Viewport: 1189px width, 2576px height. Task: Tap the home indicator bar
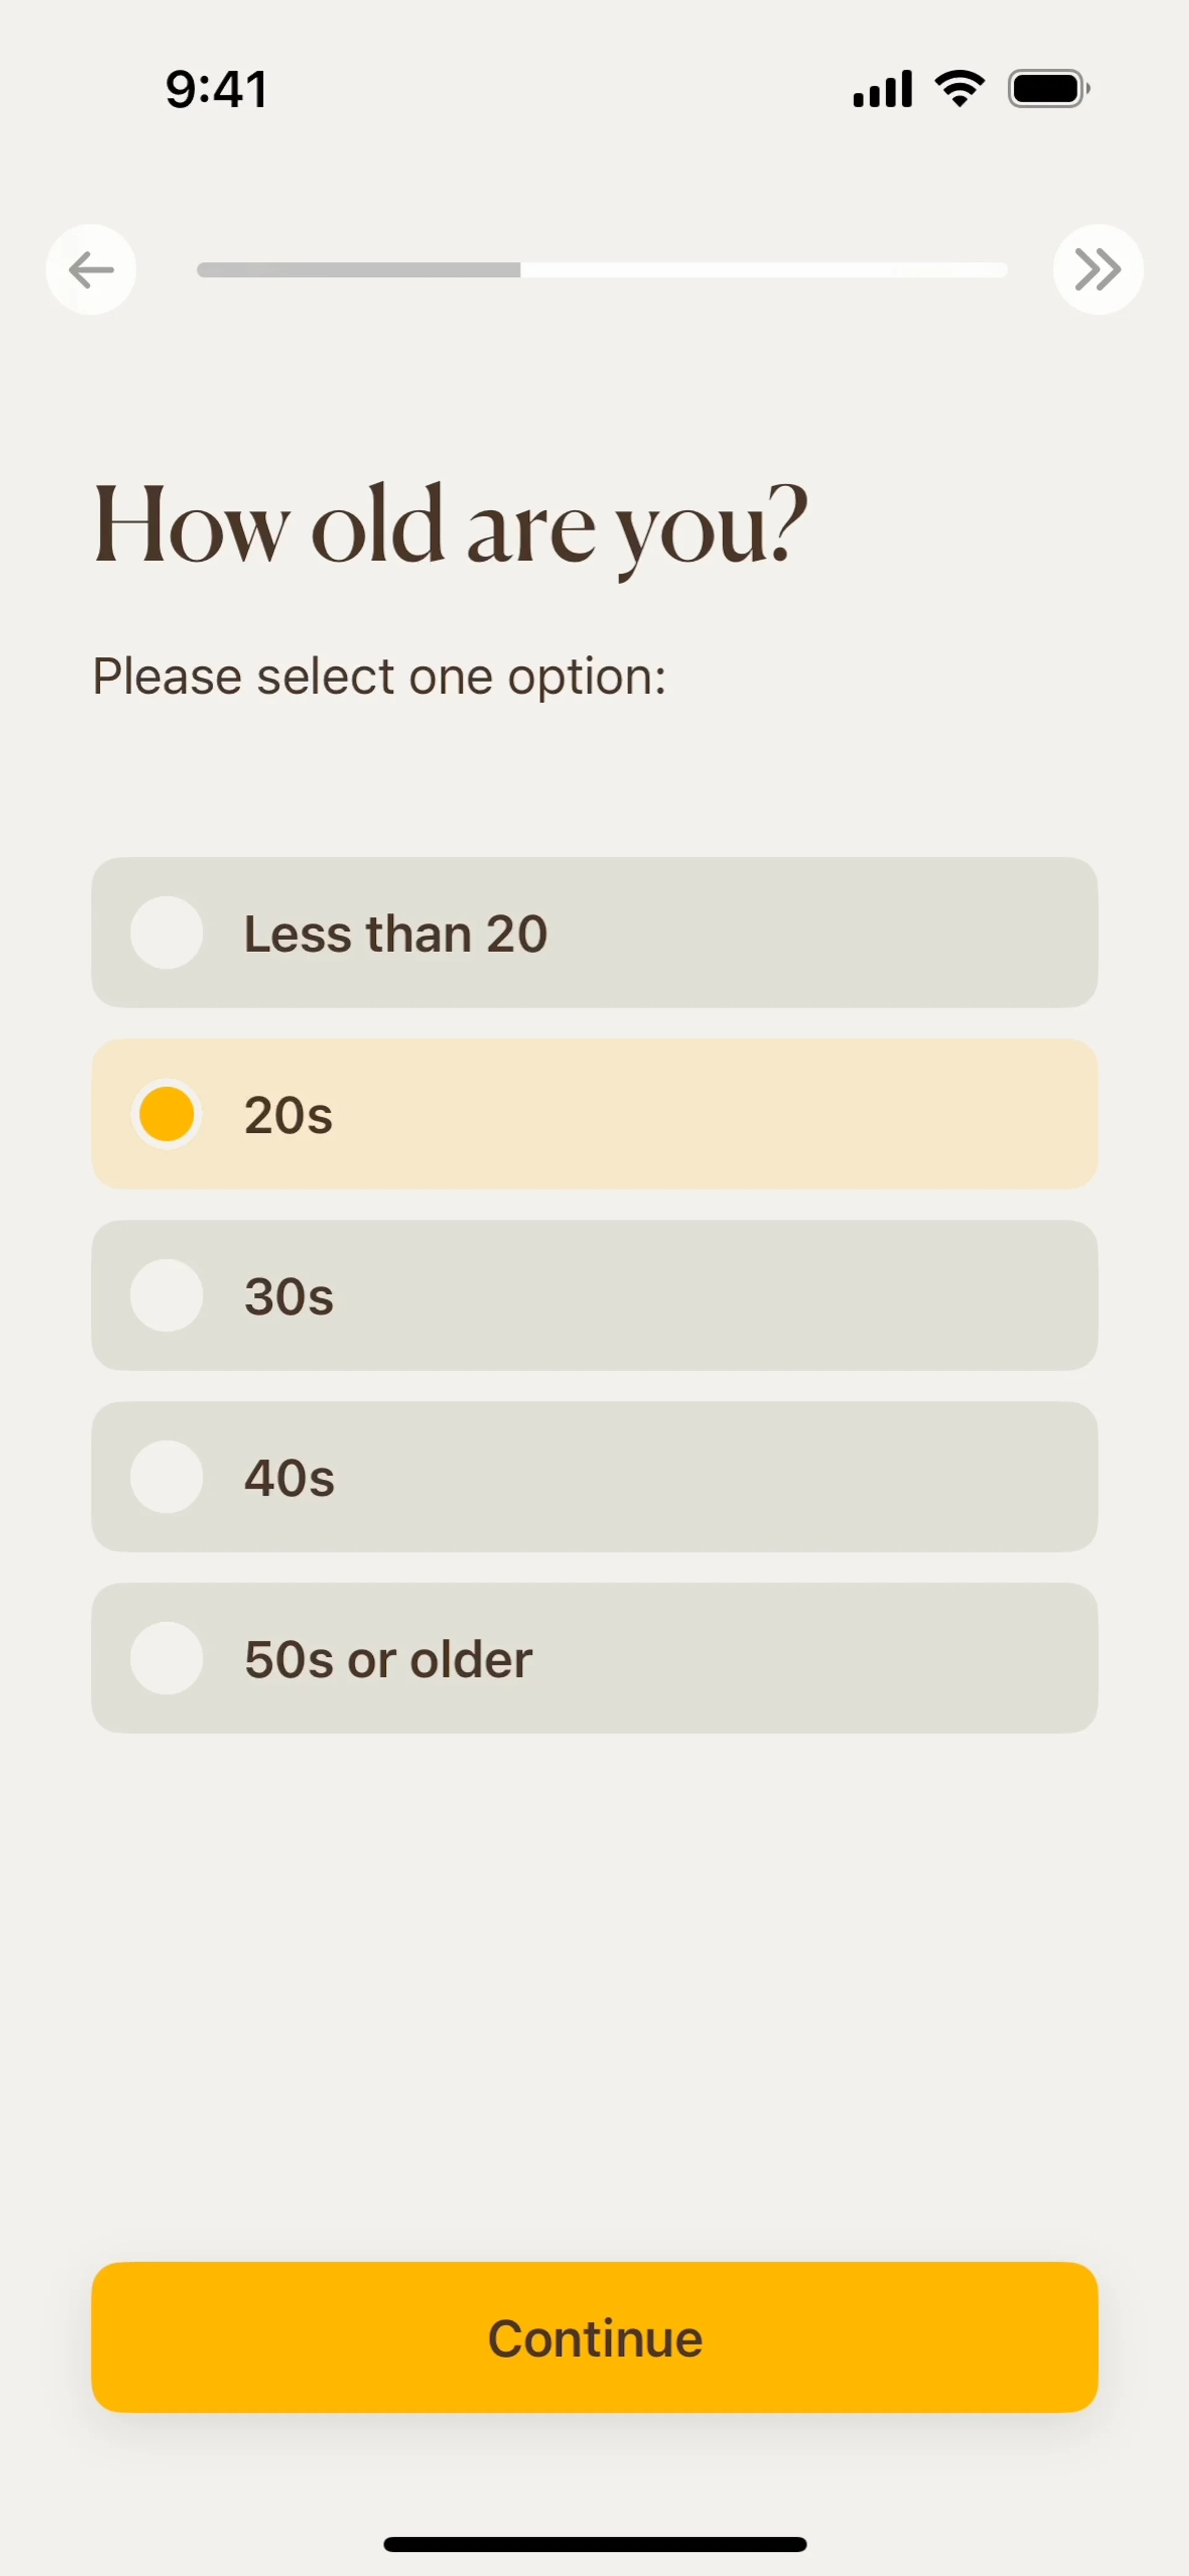(x=595, y=2544)
